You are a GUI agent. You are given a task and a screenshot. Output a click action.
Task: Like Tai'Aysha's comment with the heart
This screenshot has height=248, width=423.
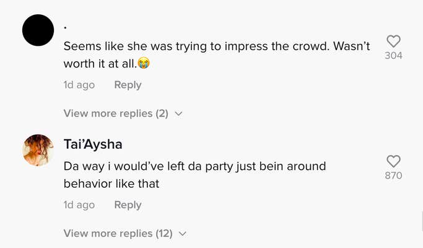pyautogui.click(x=393, y=161)
